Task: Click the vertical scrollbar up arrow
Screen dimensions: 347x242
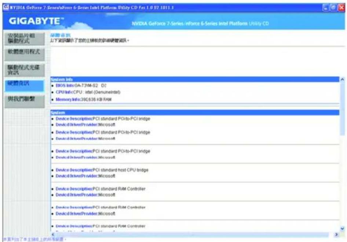Action: 342,79
